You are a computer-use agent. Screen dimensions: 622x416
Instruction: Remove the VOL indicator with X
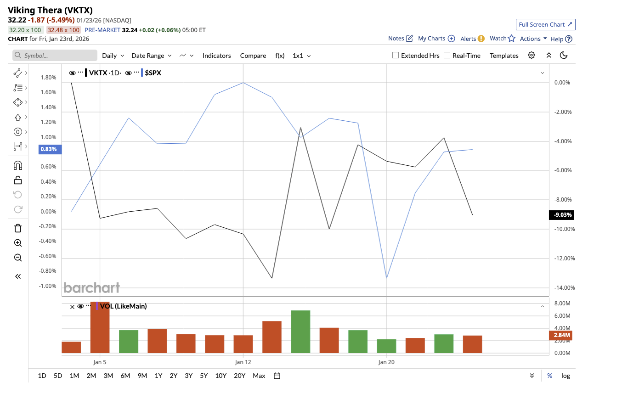(72, 307)
